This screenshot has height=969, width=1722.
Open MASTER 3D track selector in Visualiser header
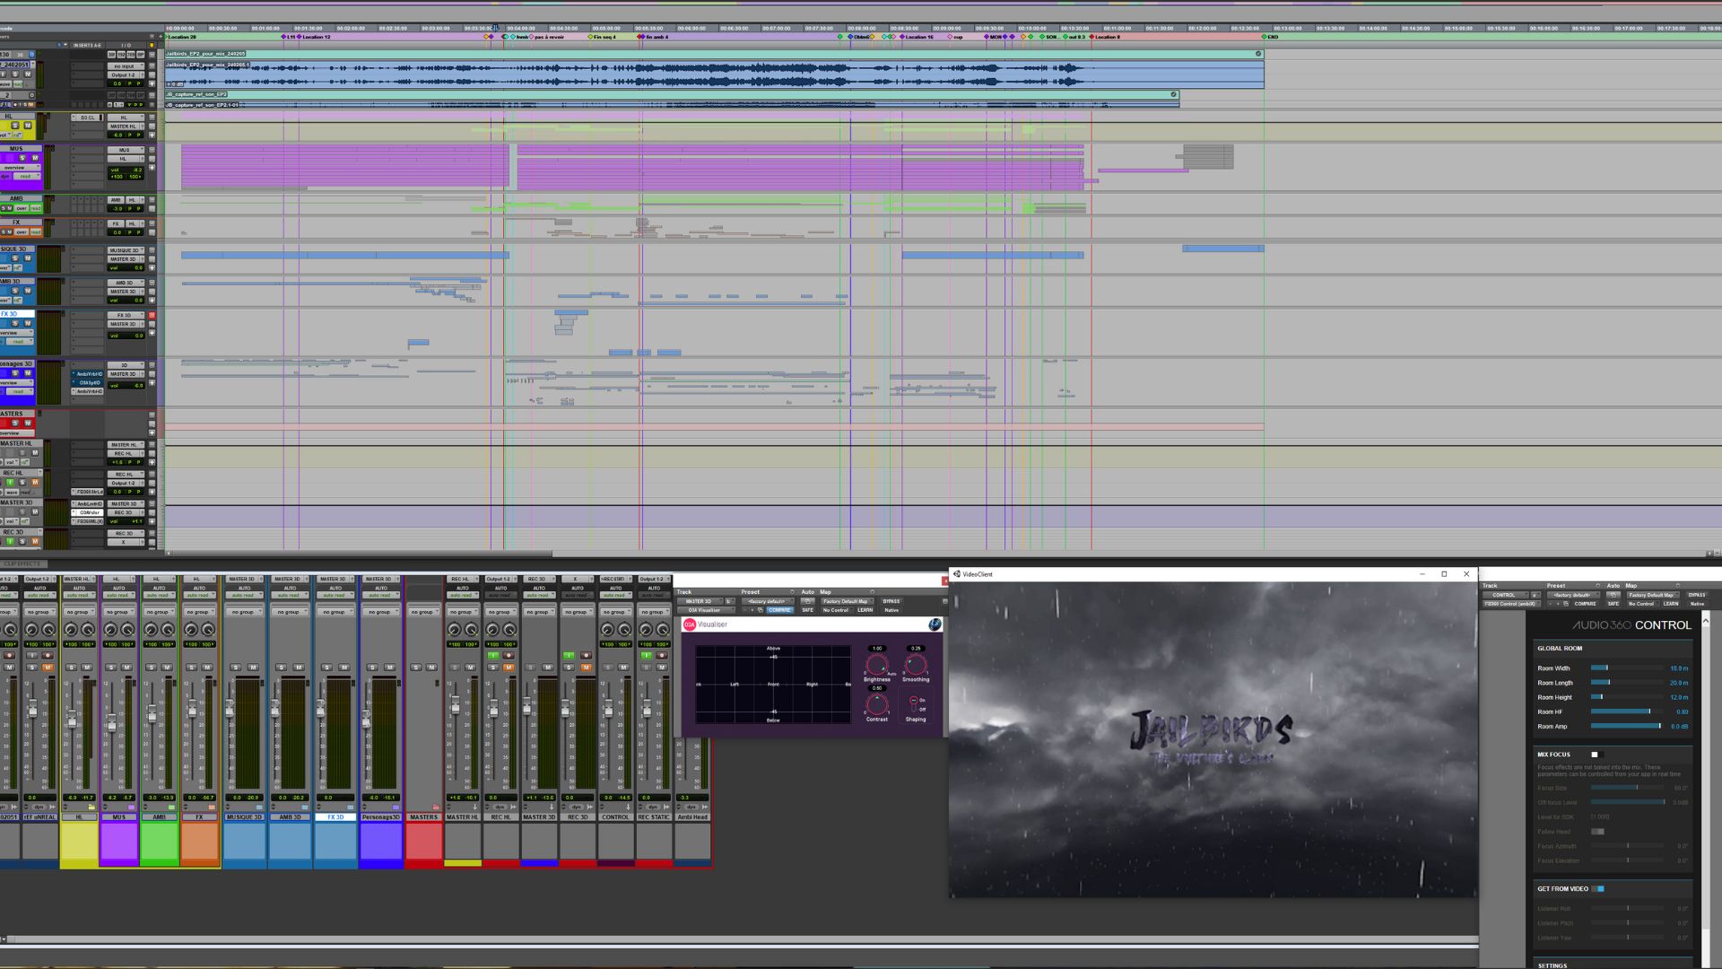(x=700, y=601)
